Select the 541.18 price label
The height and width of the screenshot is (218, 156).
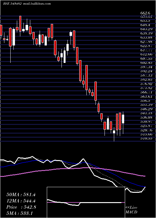(146, 113)
